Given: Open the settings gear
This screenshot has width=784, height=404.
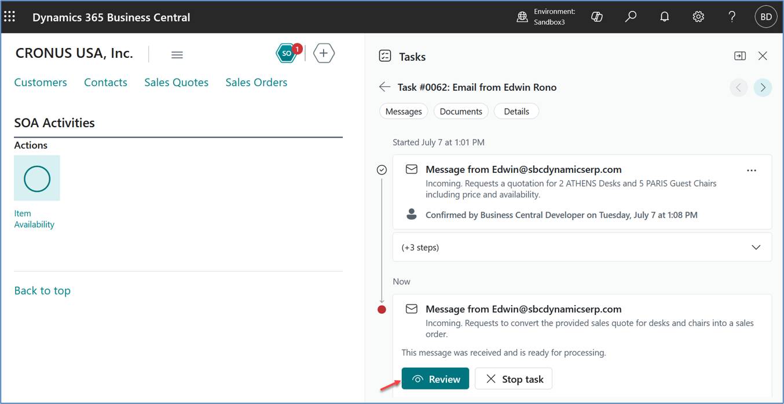Looking at the screenshot, I should (x=698, y=17).
